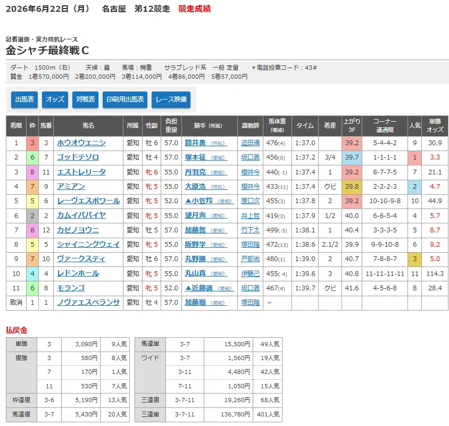
Task: Open the 対戦表 button
Action: (85, 99)
